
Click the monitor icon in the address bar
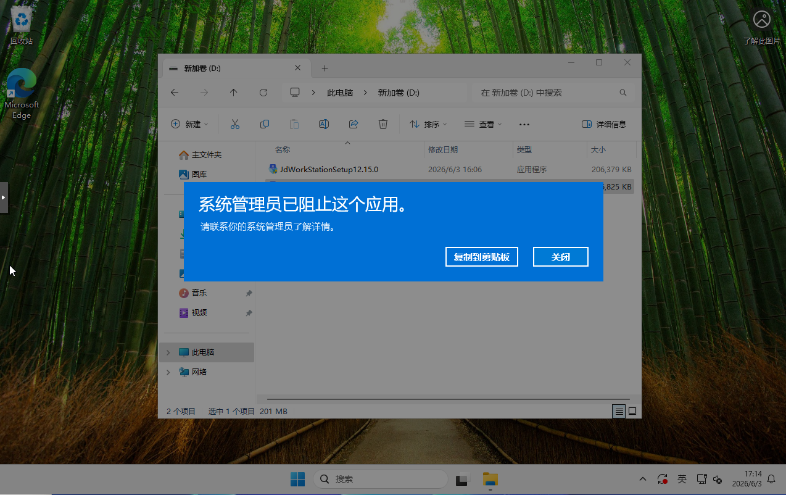click(295, 93)
